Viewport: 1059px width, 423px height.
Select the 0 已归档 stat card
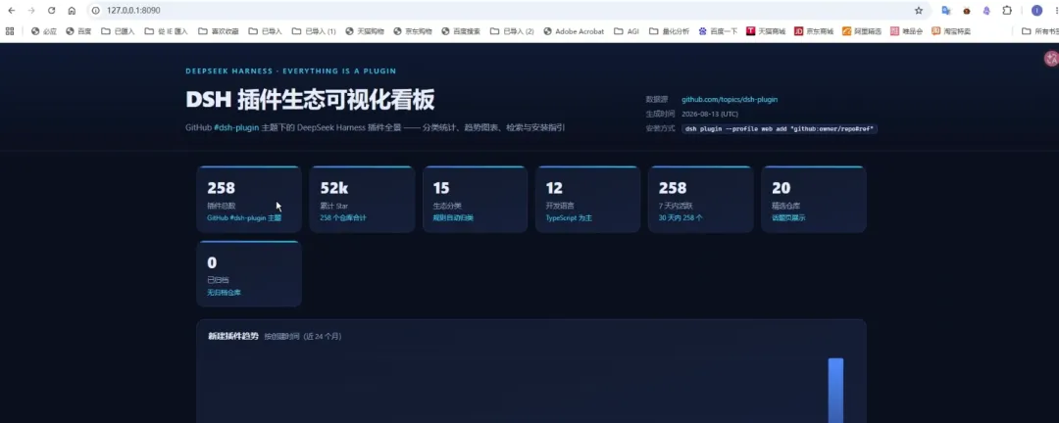[248, 274]
